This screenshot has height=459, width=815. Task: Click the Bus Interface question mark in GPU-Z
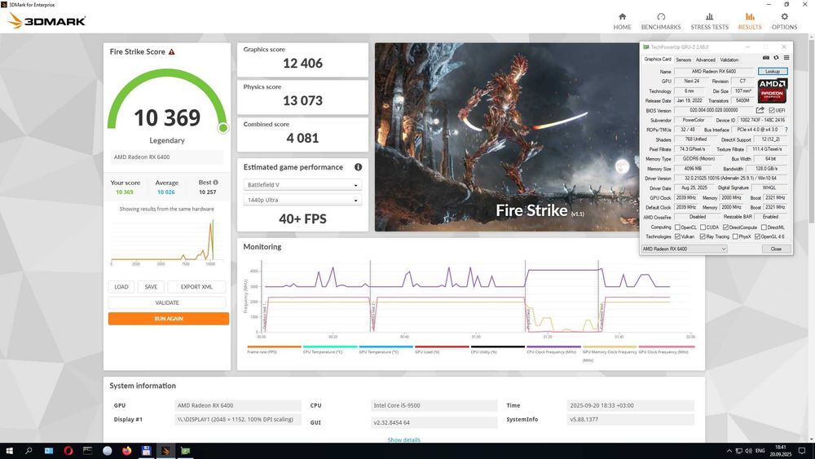[786, 130]
